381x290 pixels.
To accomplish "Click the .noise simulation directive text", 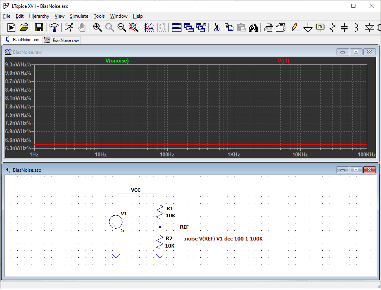I will tap(223, 239).
